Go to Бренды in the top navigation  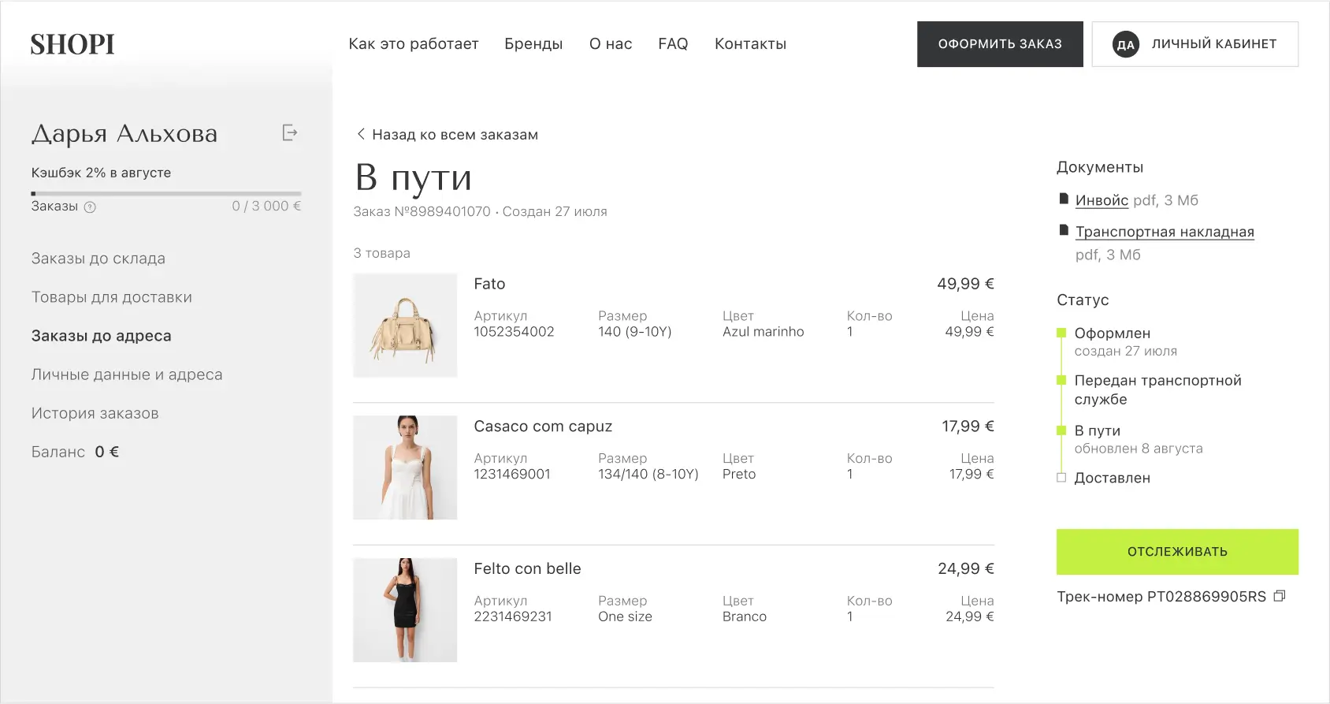(533, 44)
